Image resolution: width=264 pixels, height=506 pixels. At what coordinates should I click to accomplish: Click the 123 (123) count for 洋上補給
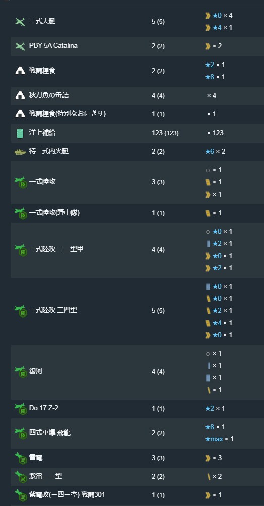click(165, 133)
